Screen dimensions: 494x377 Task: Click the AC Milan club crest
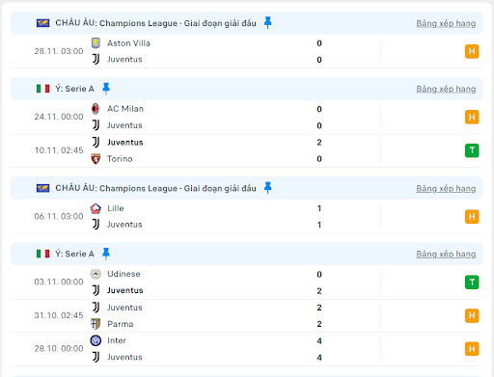coord(96,109)
